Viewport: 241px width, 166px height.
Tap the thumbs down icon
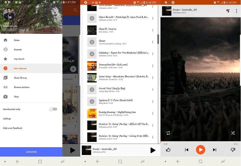[x=233, y=150]
